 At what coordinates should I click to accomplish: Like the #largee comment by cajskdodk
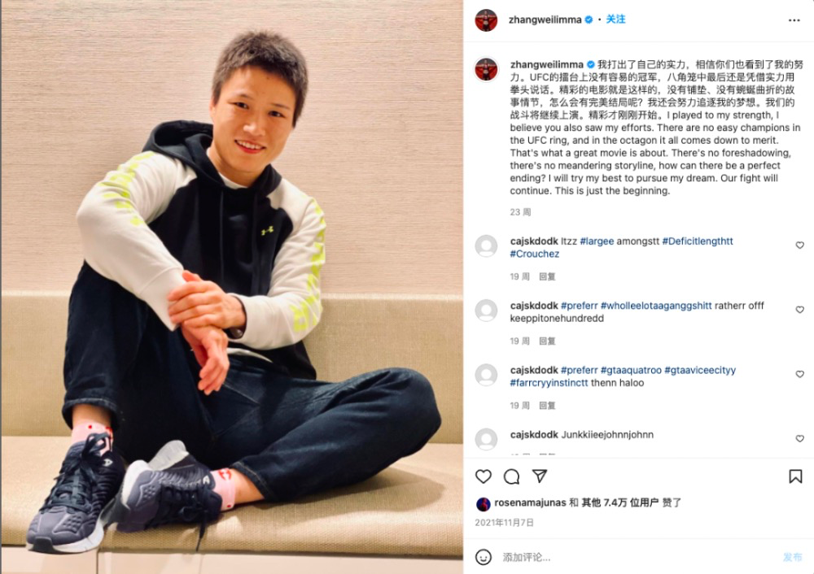pos(799,246)
